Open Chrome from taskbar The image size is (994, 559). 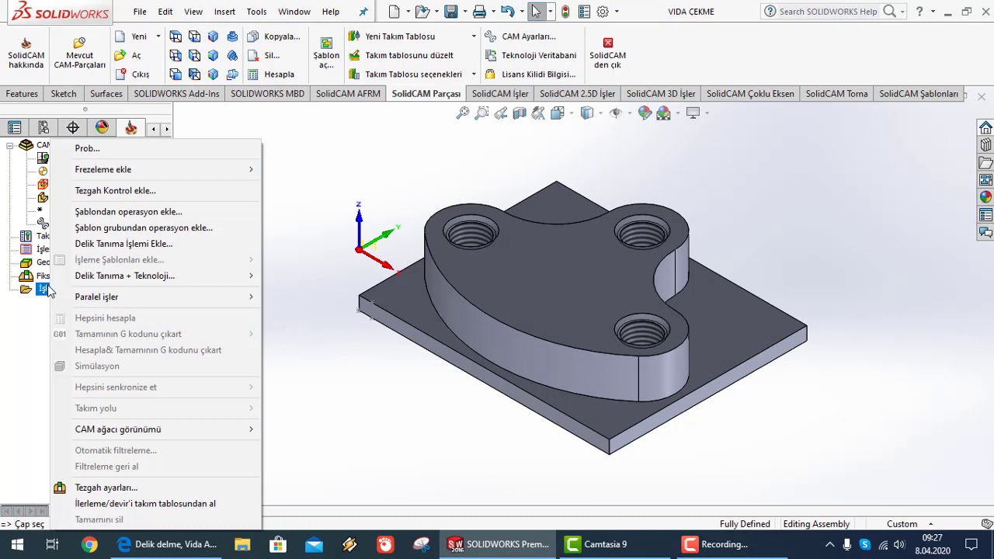click(89, 544)
